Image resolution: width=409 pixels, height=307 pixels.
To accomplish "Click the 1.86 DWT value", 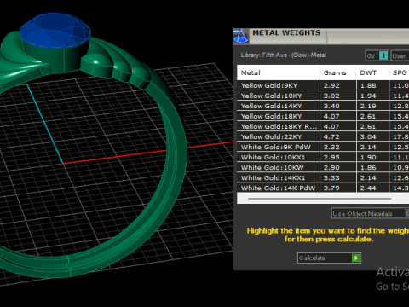I will pyautogui.click(x=368, y=167).
